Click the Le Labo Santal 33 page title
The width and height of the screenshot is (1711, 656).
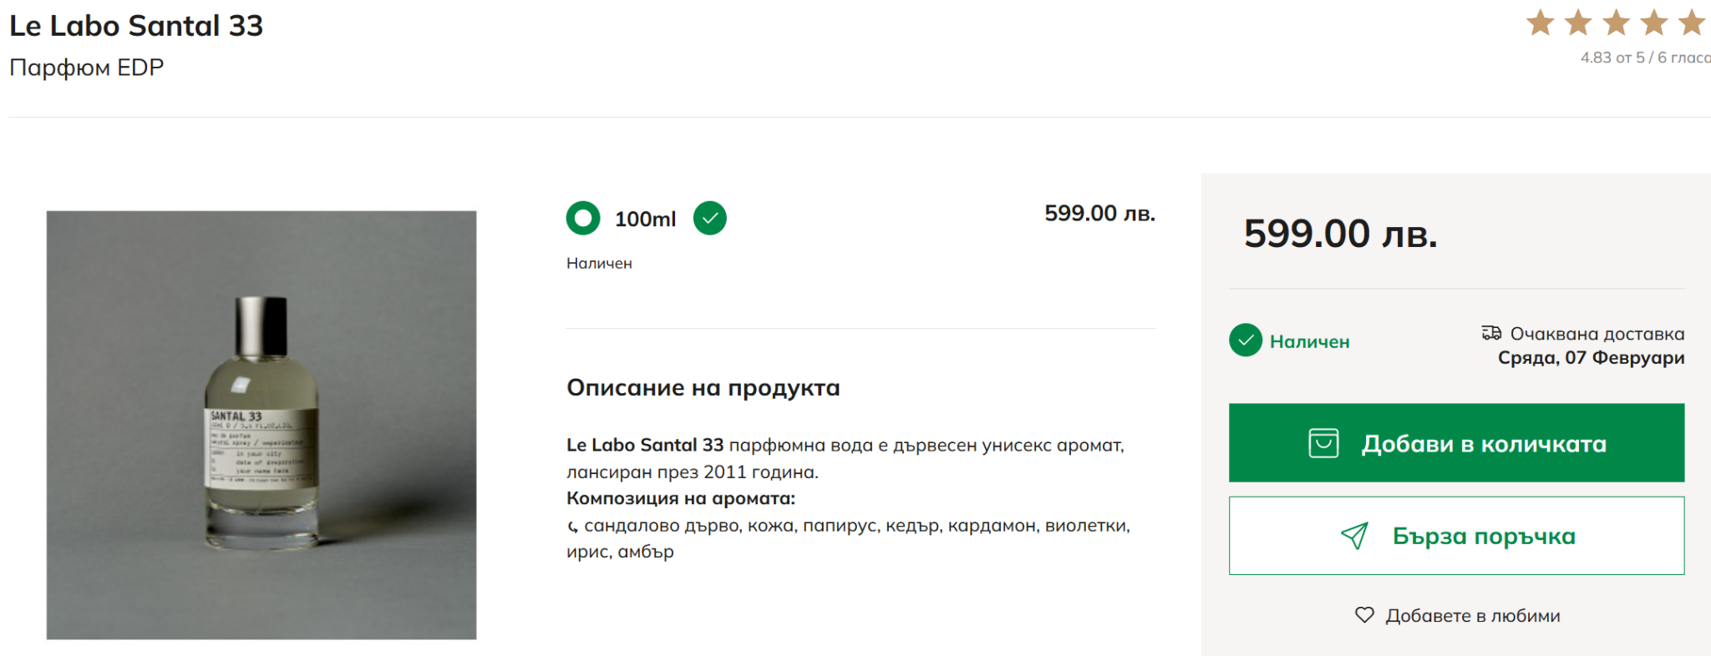pos(136,26)
